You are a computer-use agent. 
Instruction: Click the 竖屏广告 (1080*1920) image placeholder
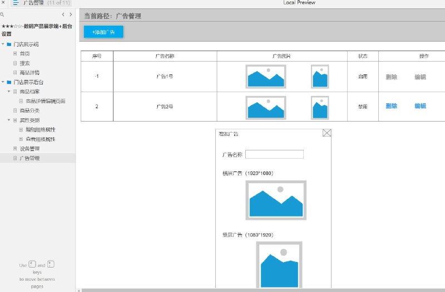[279, 265]
